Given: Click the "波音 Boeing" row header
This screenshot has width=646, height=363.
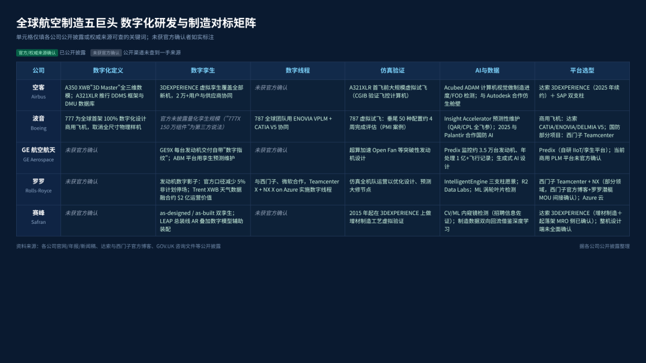Looking at the screenshot, I should [39, 126].
